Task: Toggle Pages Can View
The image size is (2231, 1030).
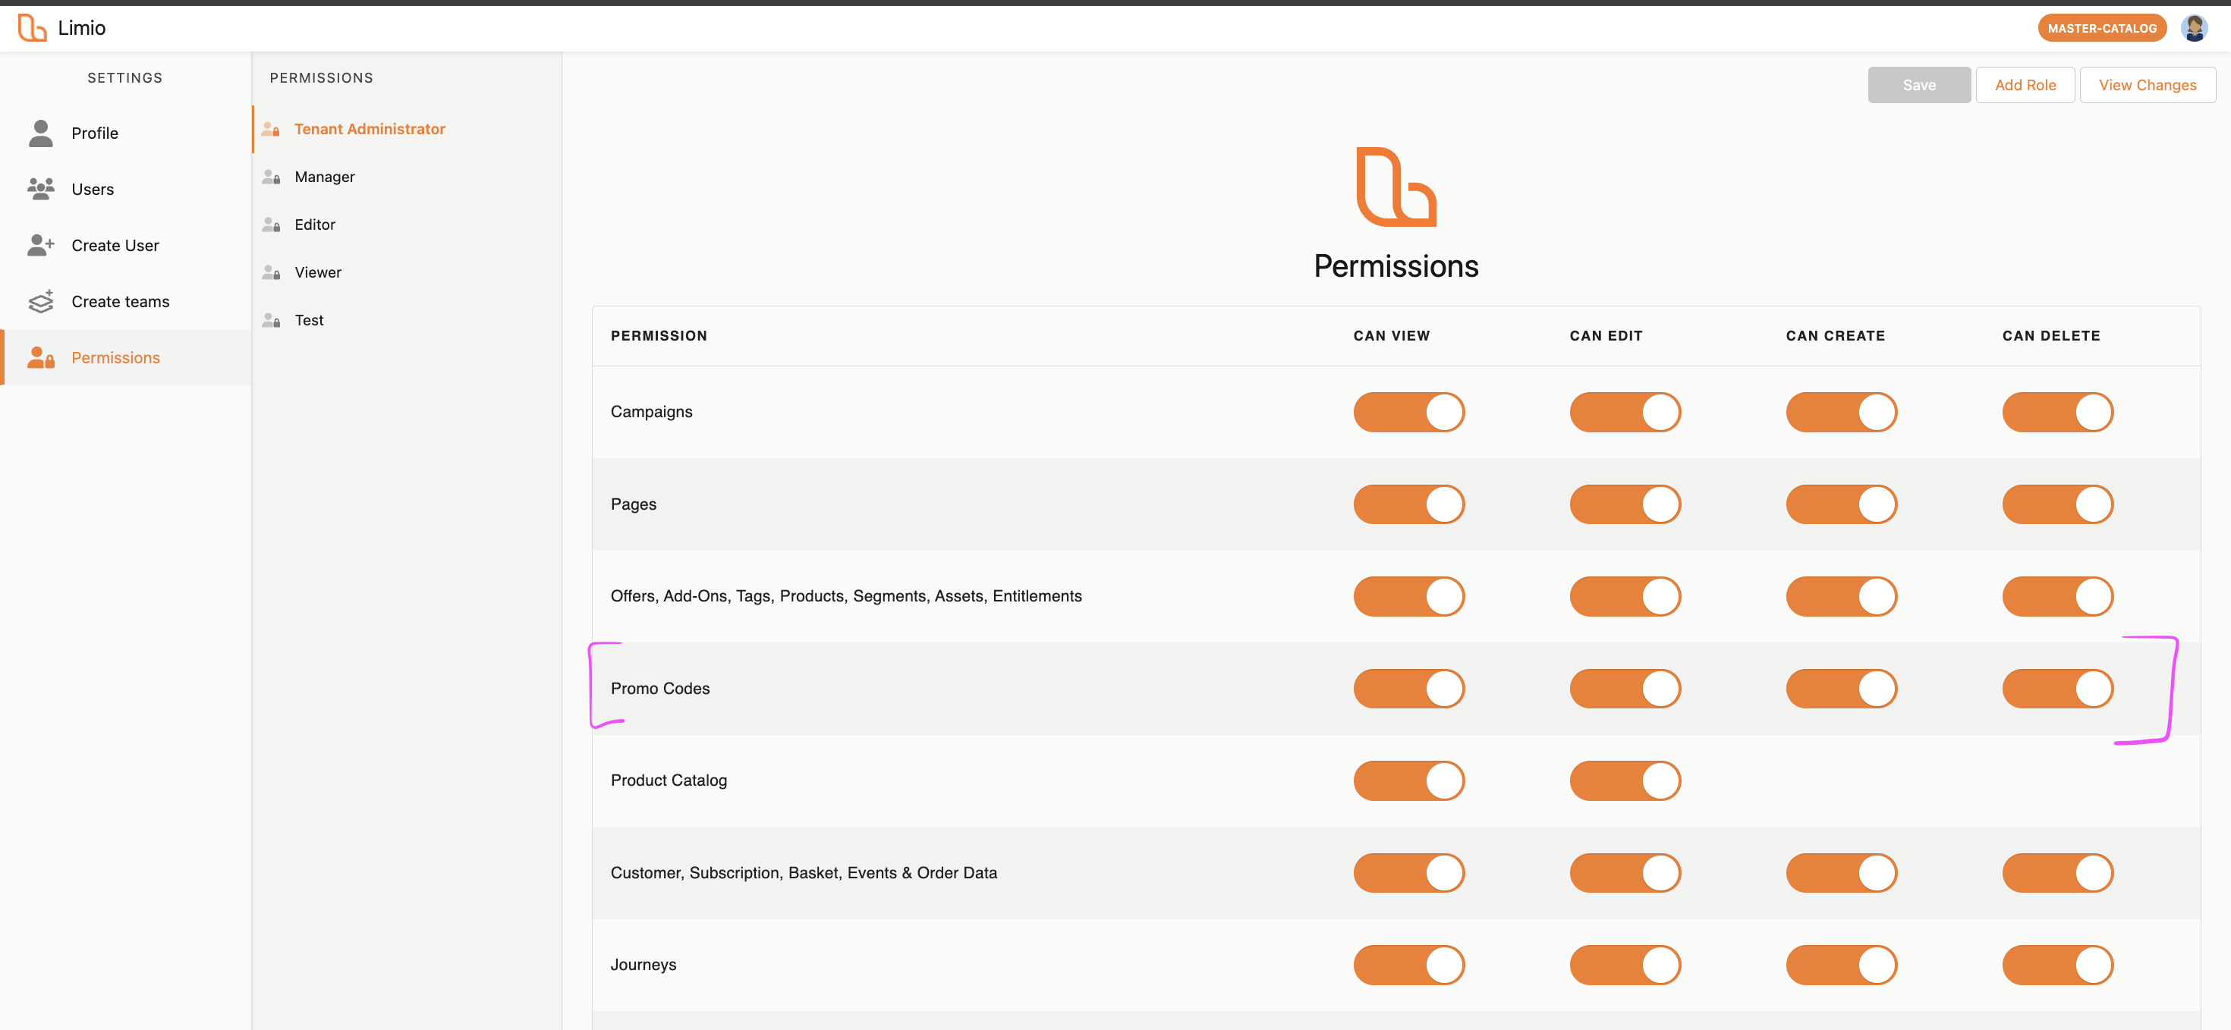Action: click(1409, 504)
